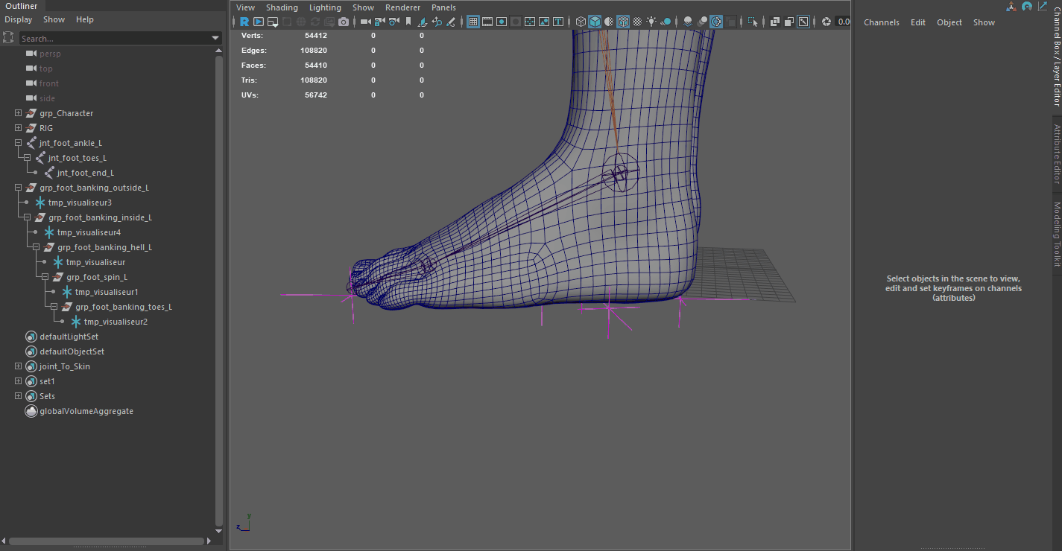The width and height of the screenshot is (1062, 551).
Task: Click the camera bookmark icon
Action: coord(408,22)
